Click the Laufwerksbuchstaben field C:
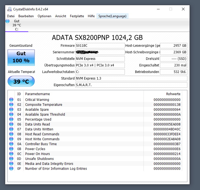Viewport: 200px width, 190px height. click(x=100, y=72)
